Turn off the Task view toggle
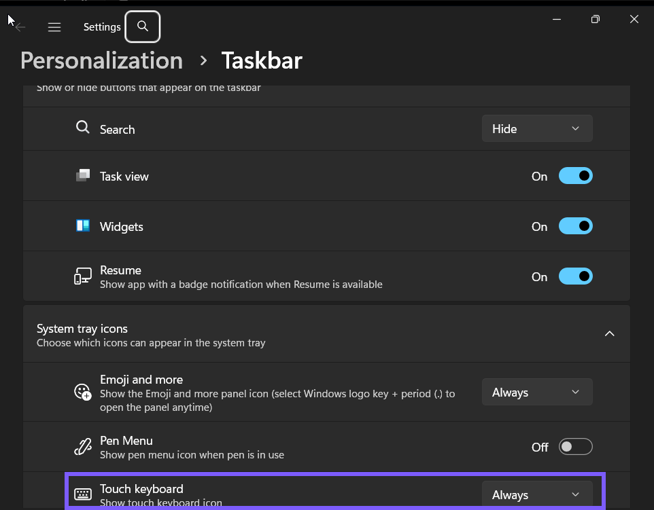The width and height of the screenshot is (654, 510). (x=576, y=176)
